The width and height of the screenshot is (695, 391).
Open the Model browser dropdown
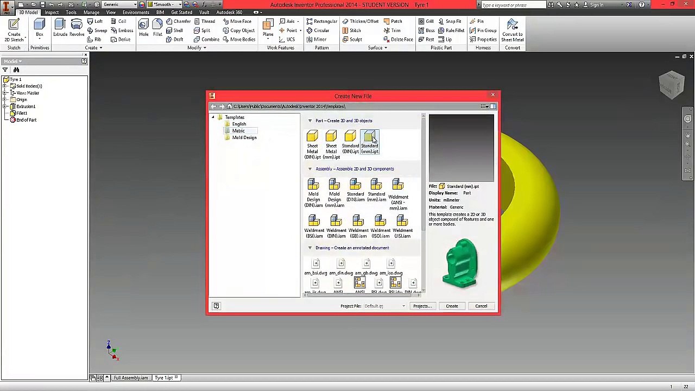click(x=13, y=61)
